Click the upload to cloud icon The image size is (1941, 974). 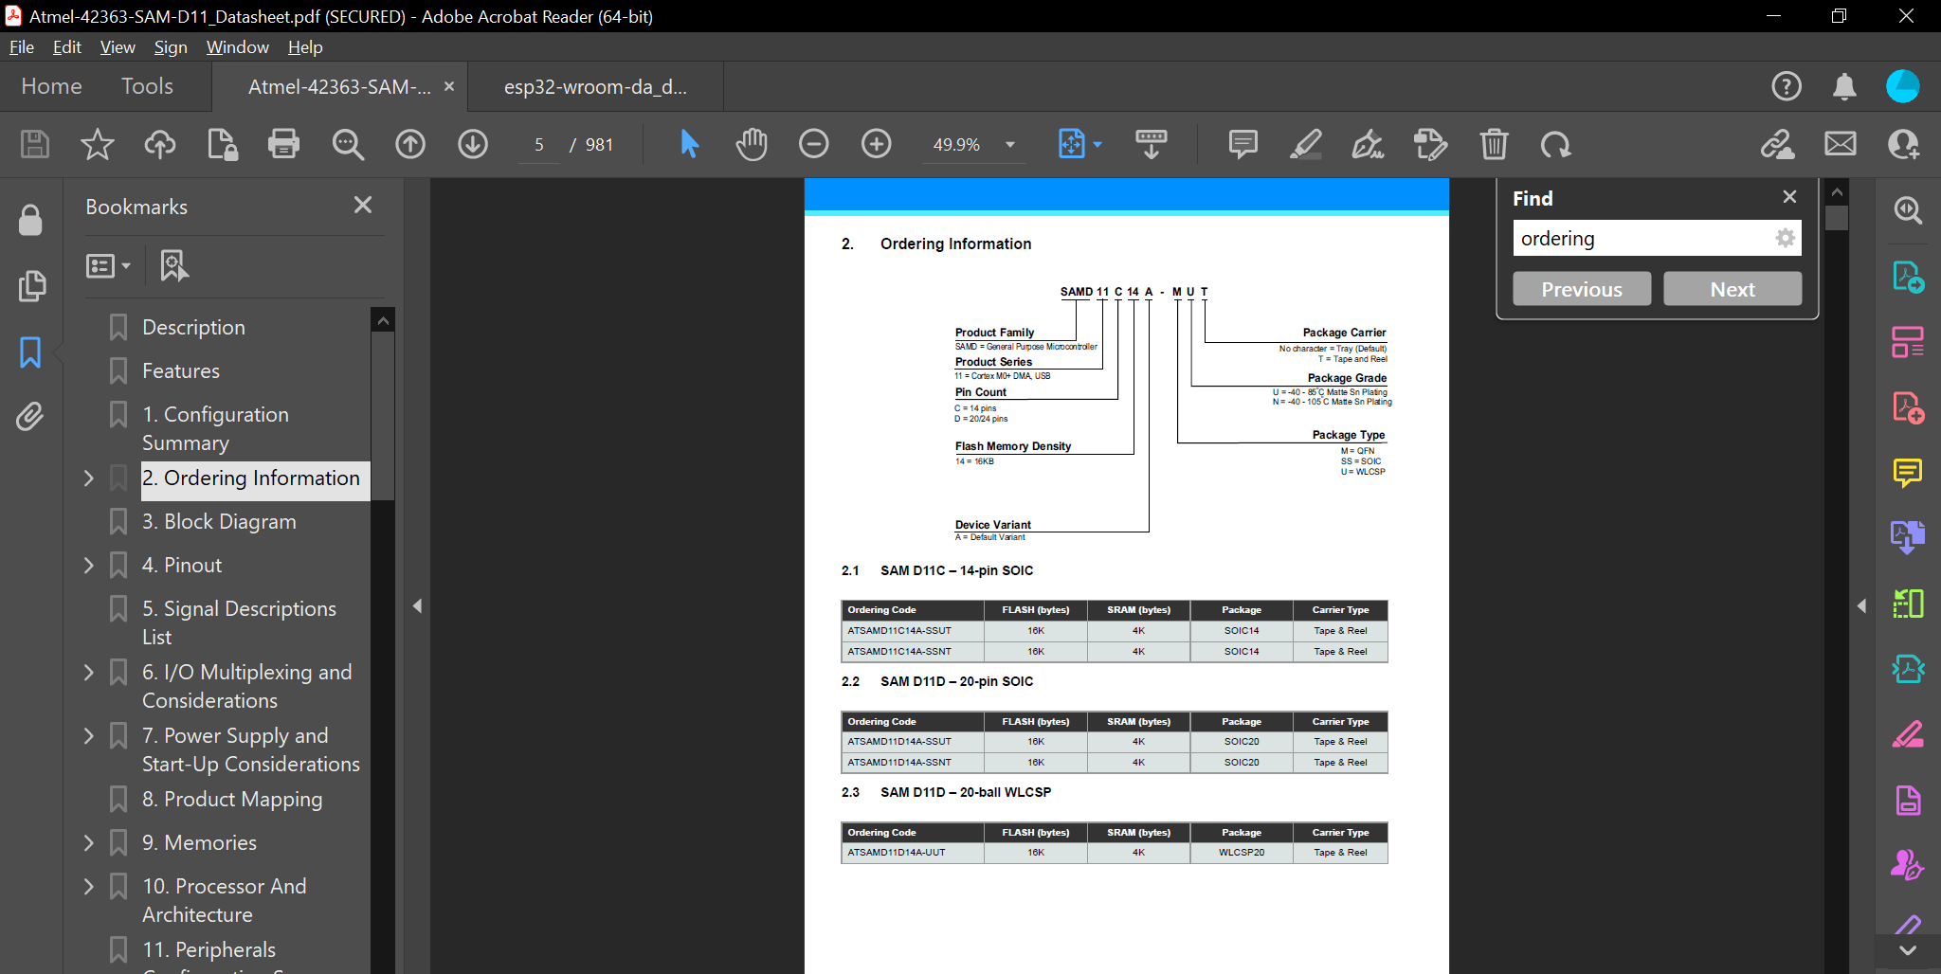click(159, 144)
